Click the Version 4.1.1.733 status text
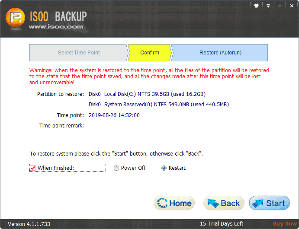Screen dimensions: 299x229 [29, 224]
